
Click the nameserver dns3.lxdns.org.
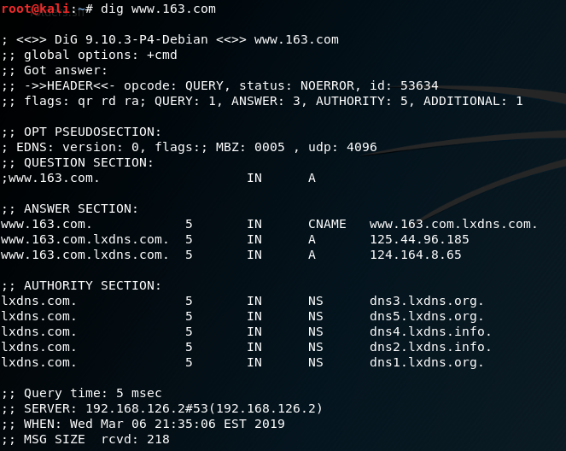(427, 301)
